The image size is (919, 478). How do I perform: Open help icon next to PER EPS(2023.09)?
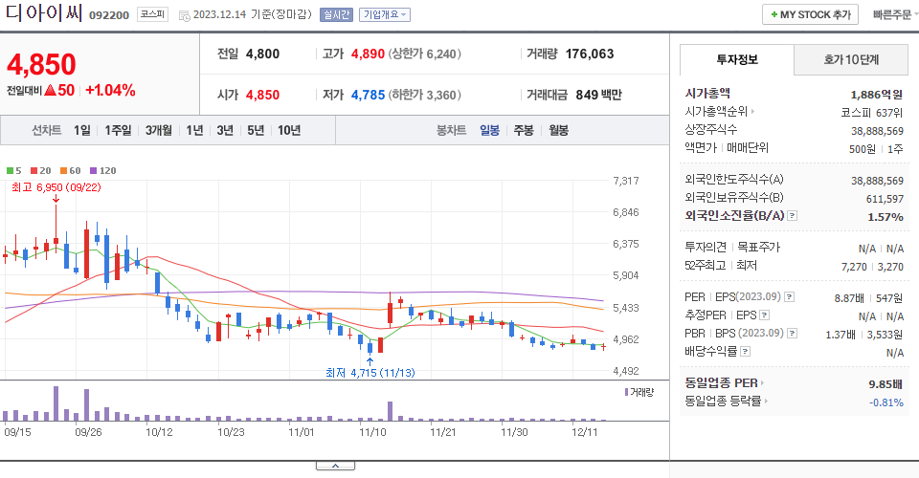click(x=790, y=297)
